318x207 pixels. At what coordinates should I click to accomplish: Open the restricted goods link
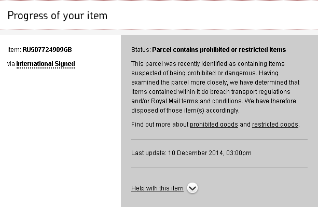(275, 125)
